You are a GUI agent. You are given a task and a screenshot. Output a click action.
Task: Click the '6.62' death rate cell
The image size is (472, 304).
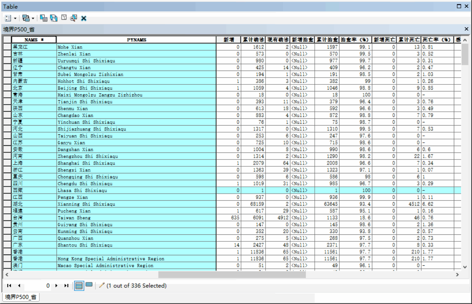pos(437,204)
